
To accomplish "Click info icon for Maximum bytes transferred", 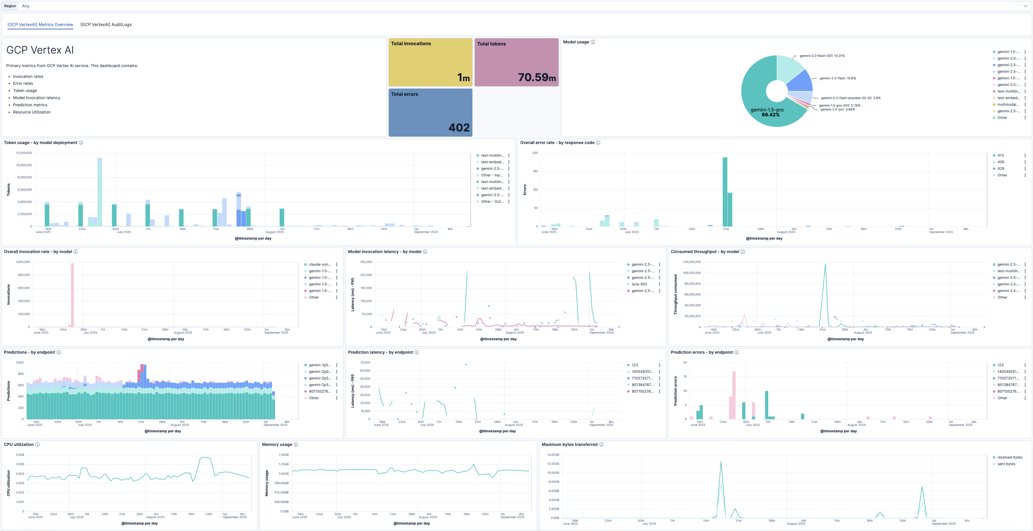I will [x=601, y=444].
